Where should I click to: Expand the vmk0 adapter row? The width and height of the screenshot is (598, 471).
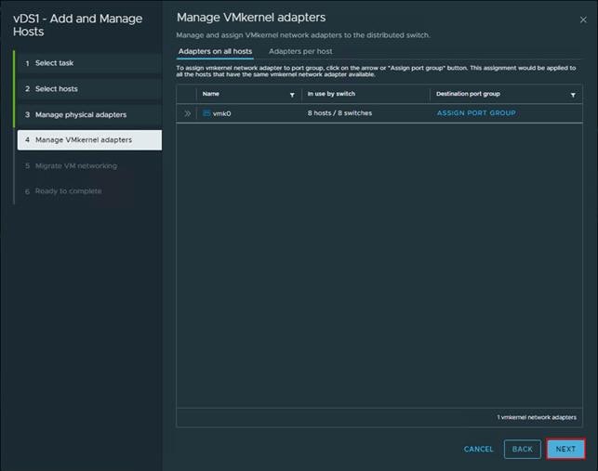[x=187, y=113]
